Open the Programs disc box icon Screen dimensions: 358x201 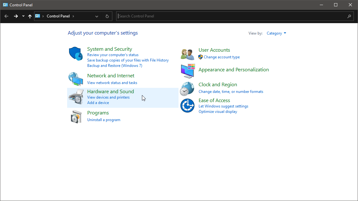point(76,117)
